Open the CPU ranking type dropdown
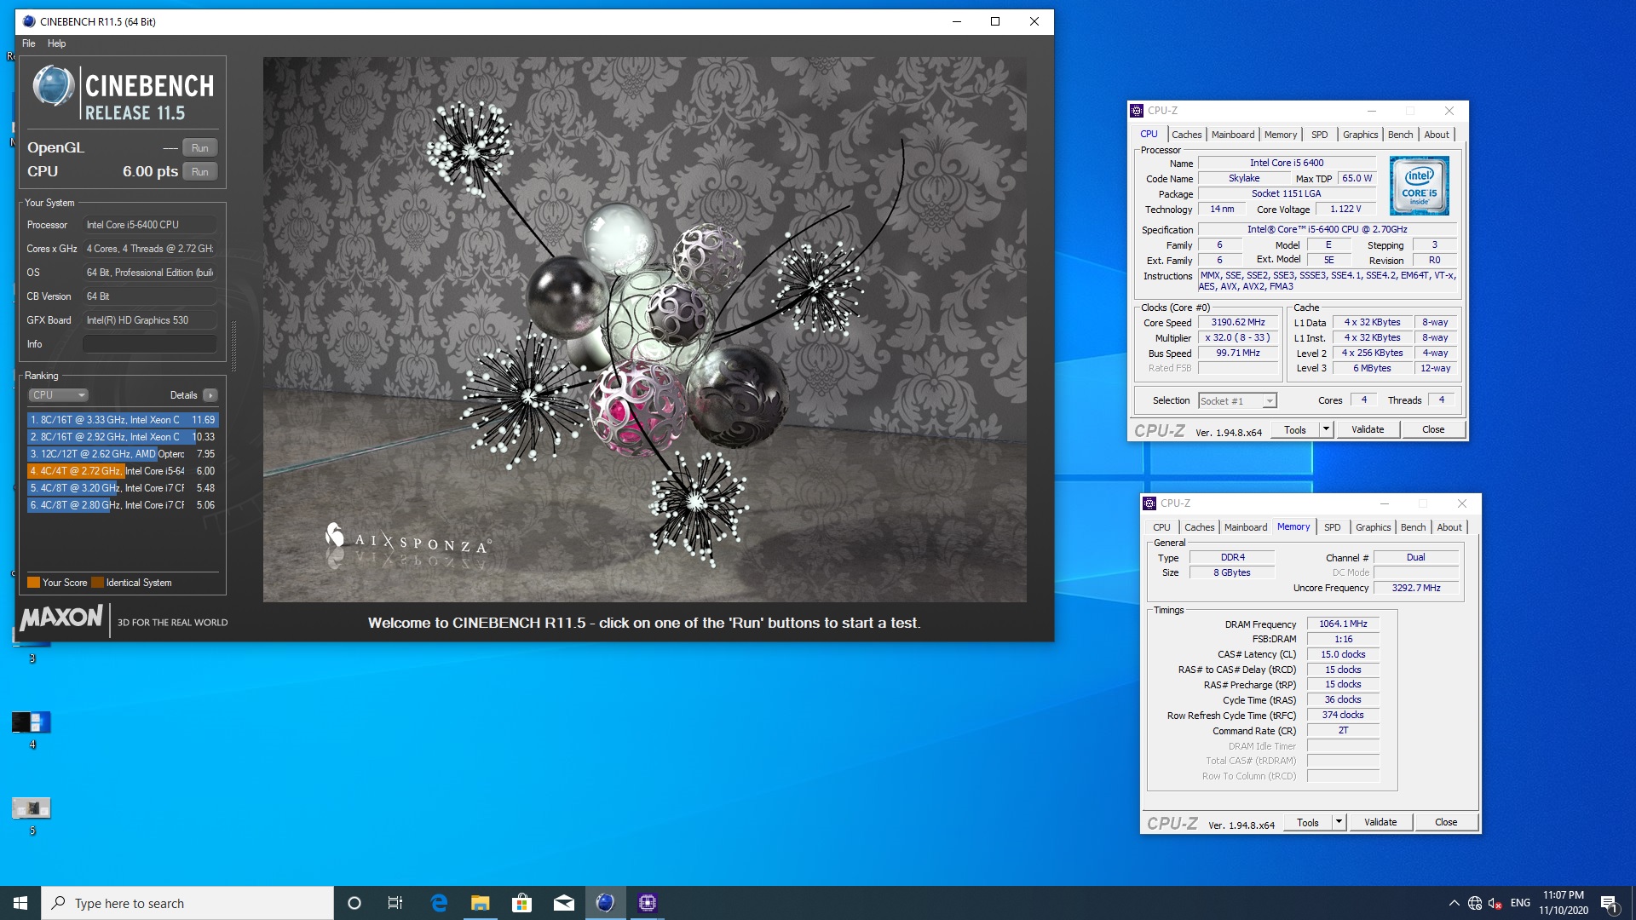Viewport: 1636px width, 920px height. pos(58,395)
